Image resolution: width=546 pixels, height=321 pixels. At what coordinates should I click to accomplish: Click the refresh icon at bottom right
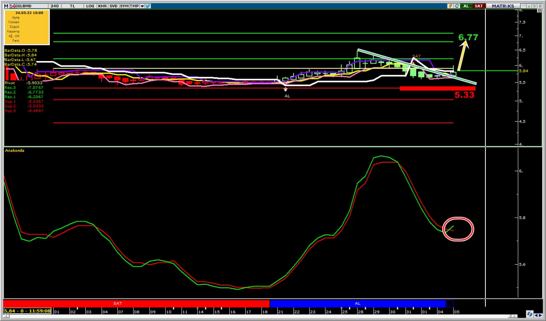(529, 314)
